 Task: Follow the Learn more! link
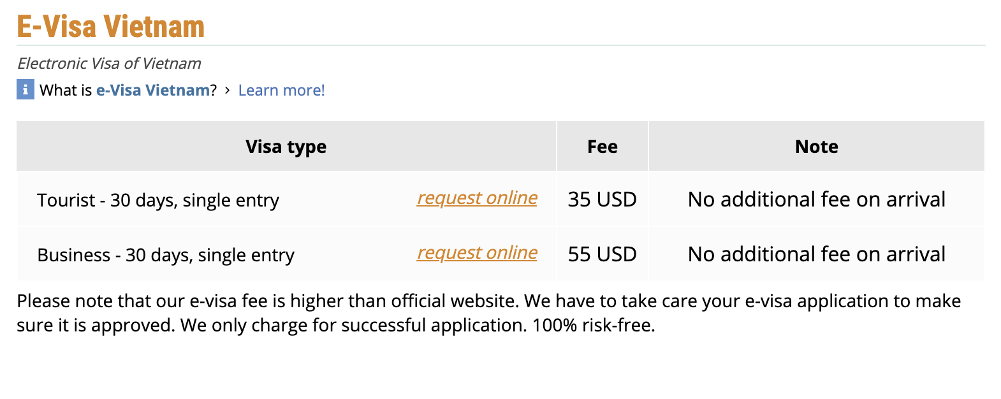click(281, 91)
